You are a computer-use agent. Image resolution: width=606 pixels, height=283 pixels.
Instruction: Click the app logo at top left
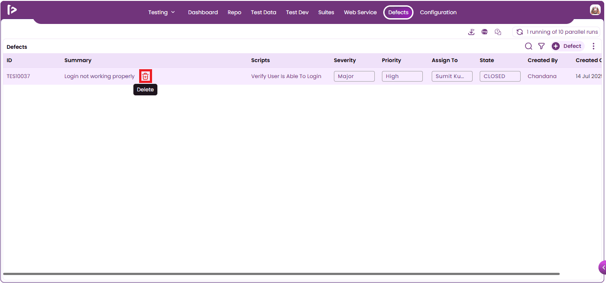[12, 10]
